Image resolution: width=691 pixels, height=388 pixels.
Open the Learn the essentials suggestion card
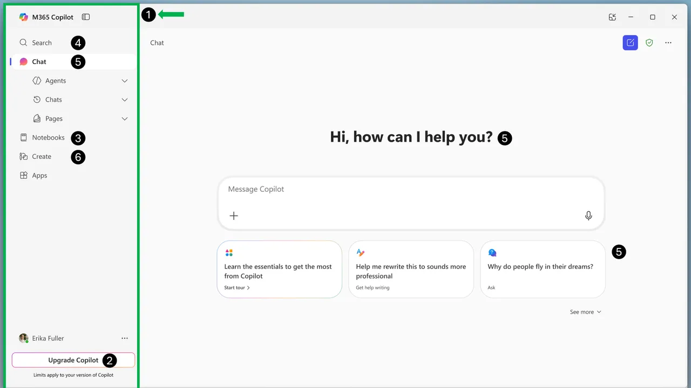pos(280,269)
